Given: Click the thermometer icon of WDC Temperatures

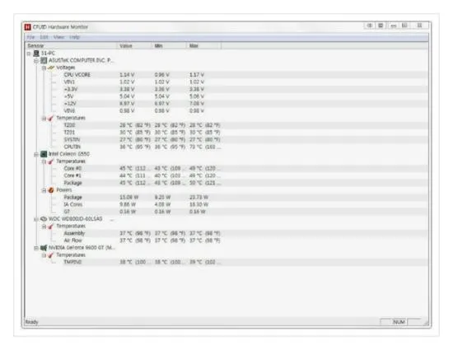Looking at the screenshot, I should (51, 226).
